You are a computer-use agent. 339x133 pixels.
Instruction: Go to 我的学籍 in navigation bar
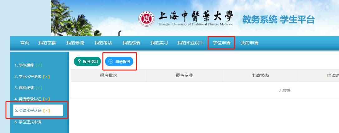pos(47,43)
